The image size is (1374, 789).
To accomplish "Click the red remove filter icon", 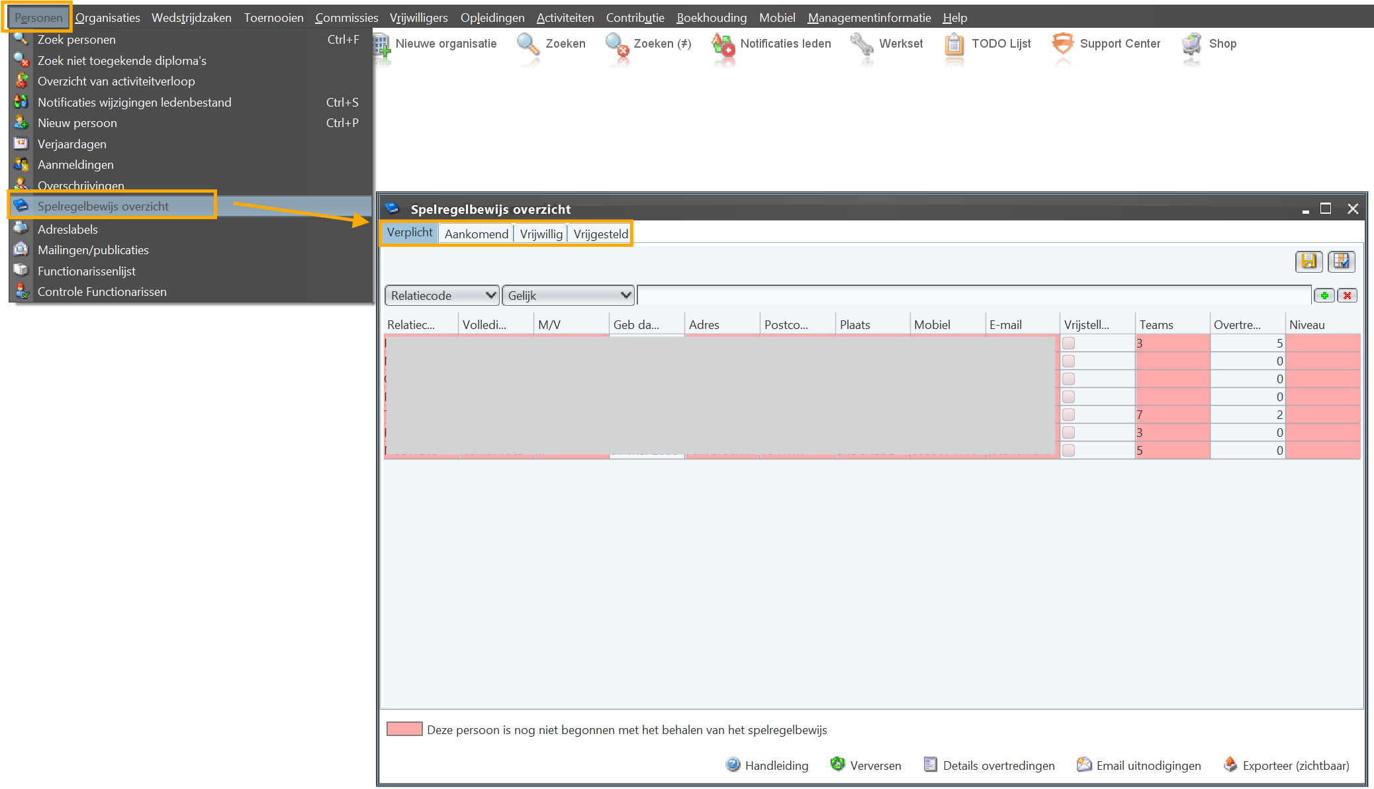I will pos(1347,295).
